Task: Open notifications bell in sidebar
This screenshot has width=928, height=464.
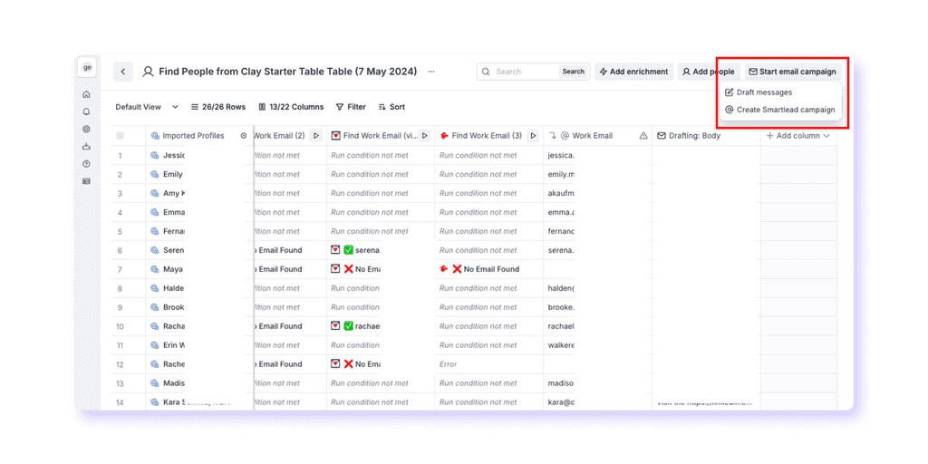Action: [x=86, y=111]
